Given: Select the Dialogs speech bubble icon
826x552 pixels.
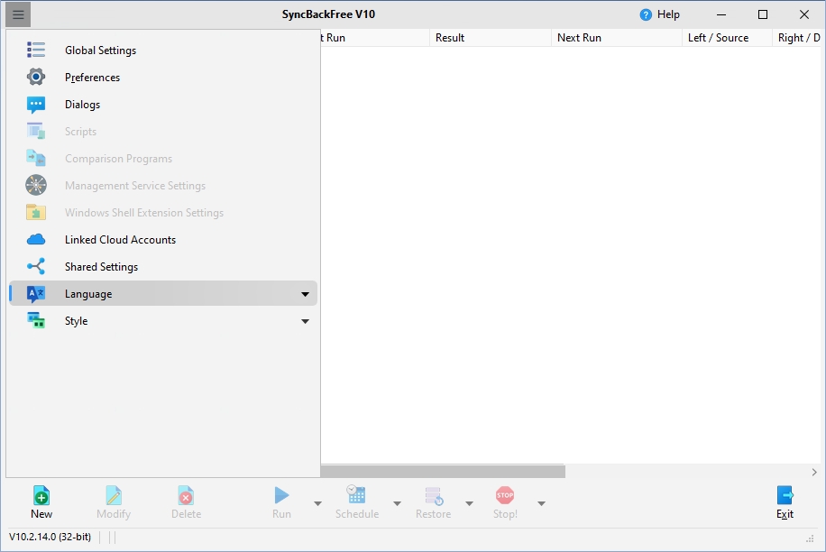Looking at the screenshot, I should click(x=36, y=105).
